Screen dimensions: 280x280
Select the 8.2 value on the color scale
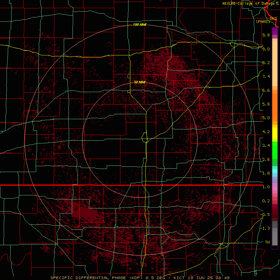(266, 63)
